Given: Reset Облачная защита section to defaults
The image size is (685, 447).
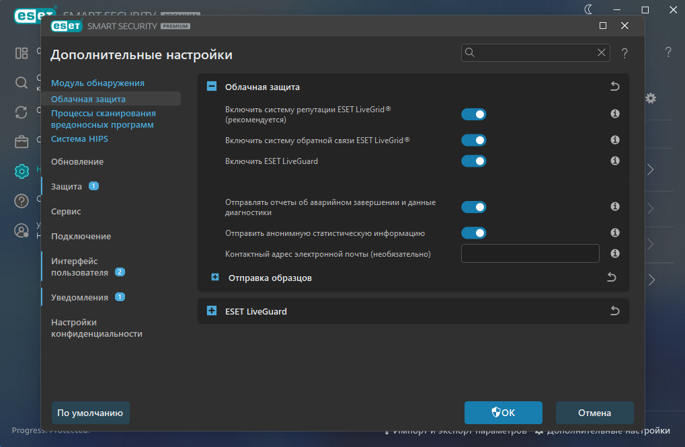Looking at the screenshot, I should (615, 87).
